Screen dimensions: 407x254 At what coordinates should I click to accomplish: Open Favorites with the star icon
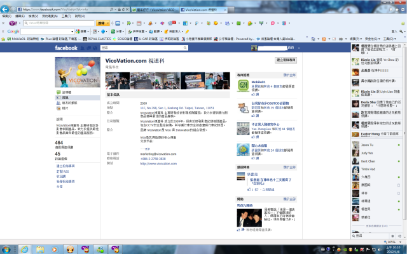[x=397, y=10]
